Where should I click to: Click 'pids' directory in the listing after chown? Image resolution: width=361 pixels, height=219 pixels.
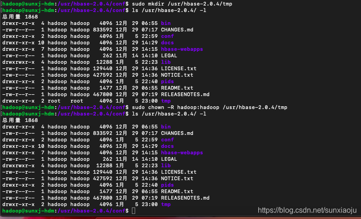coord(168,185)
